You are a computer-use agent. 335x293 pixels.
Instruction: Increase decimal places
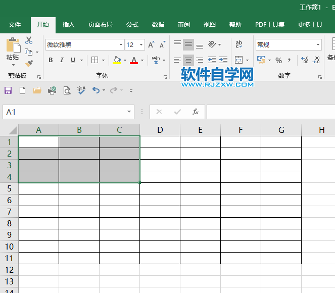305,60
